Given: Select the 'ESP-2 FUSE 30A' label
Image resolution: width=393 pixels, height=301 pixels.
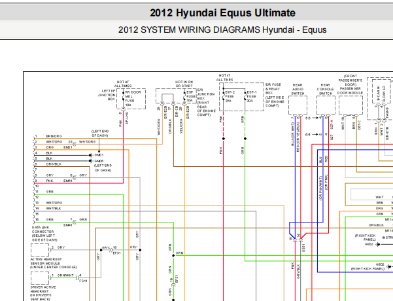Looking at the screenshot, I should pyautogui.click(x=230, y=97).
